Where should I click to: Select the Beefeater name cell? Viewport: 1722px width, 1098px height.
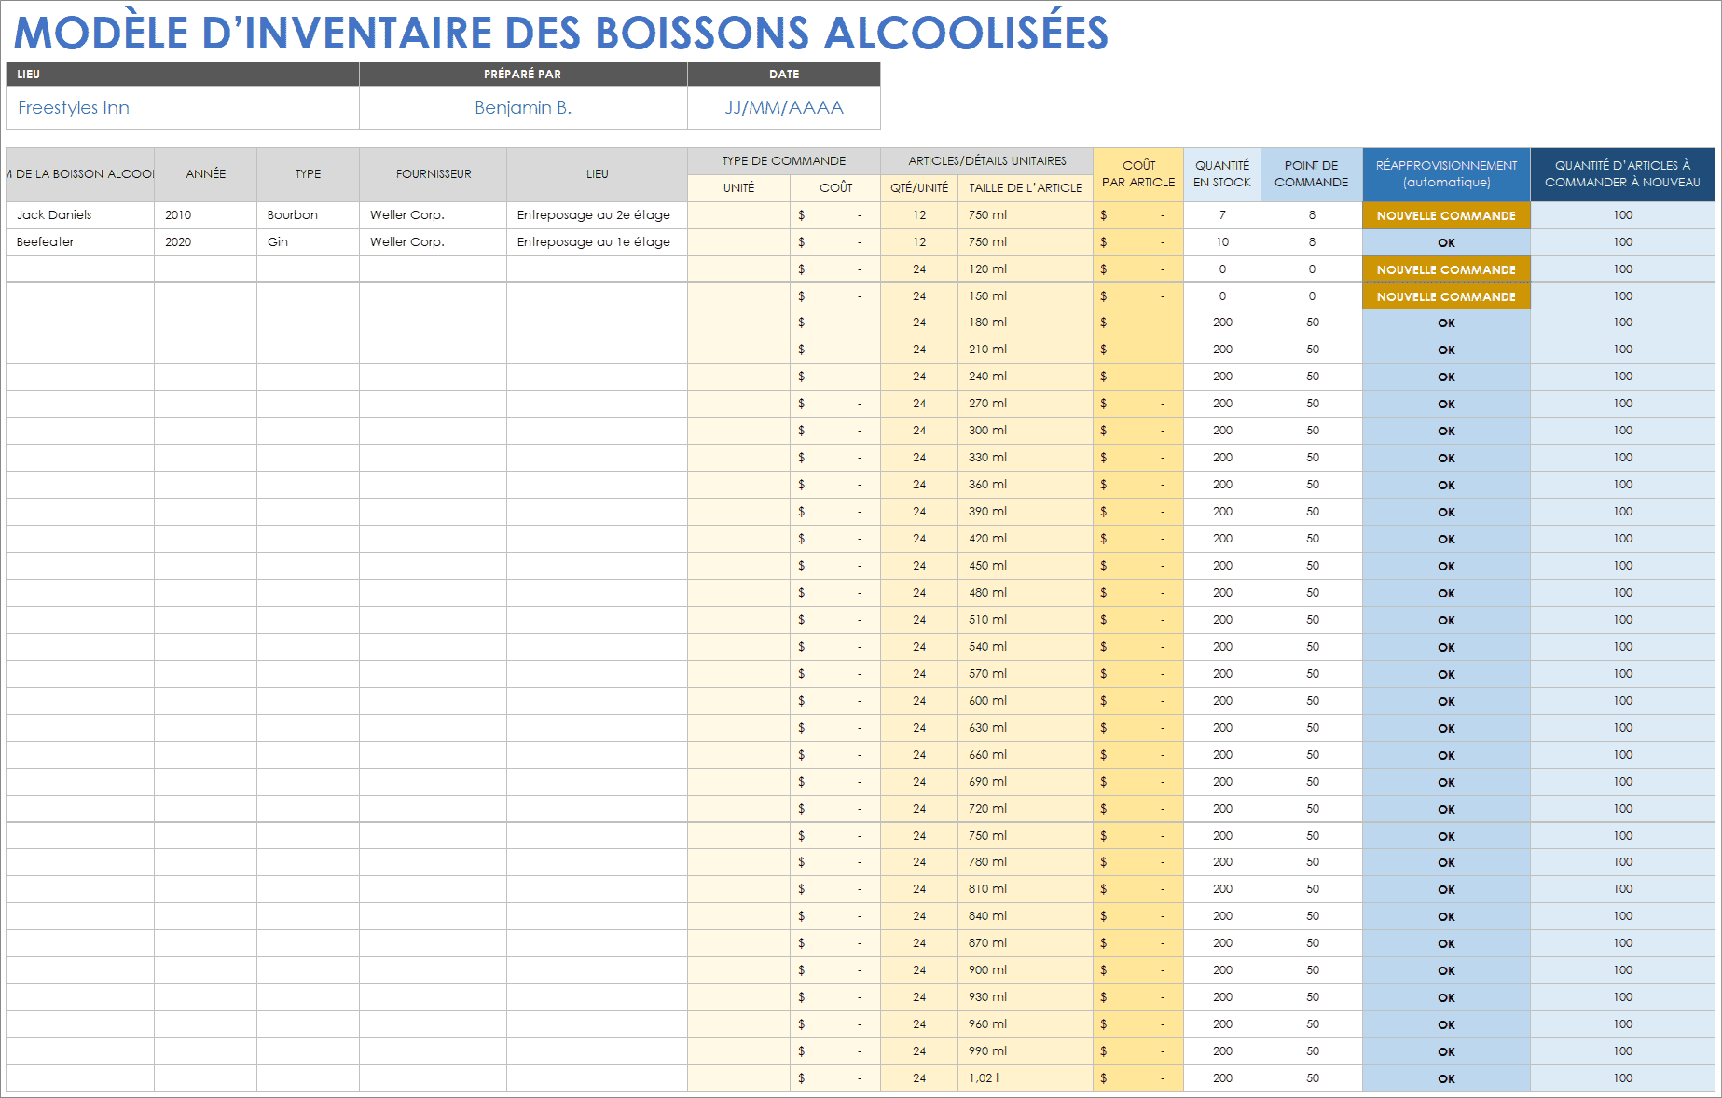tap(80, 242)
